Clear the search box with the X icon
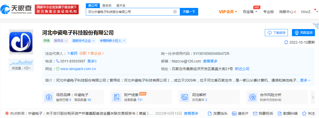Screen dimensions: 319x118 coord(175,12)
